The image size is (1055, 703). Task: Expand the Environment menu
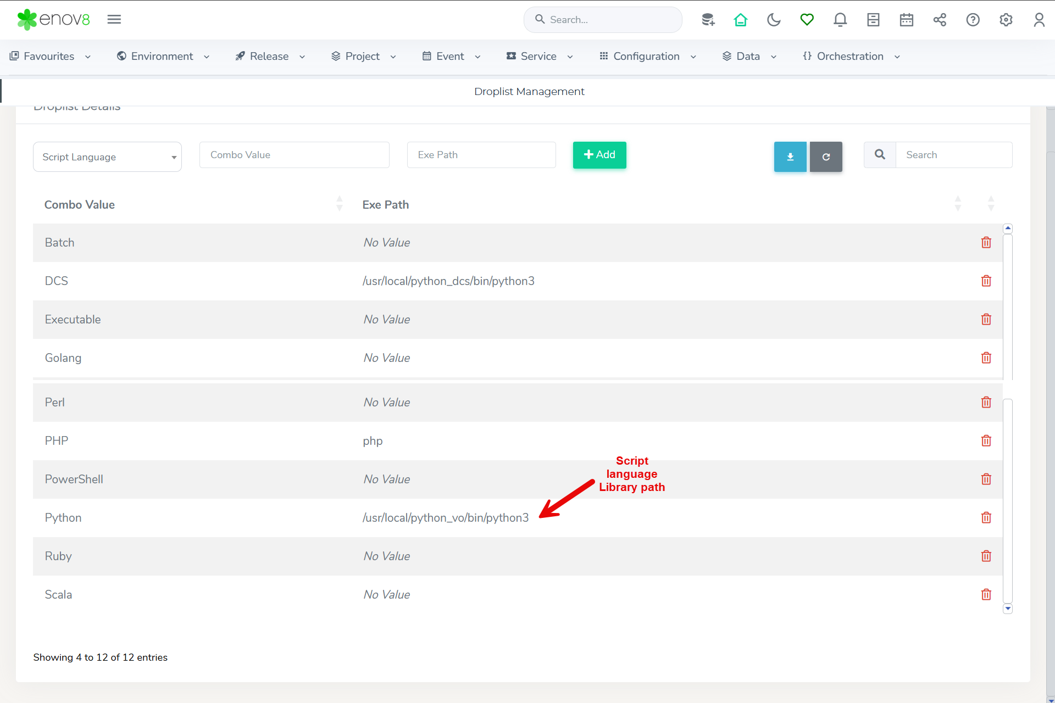pos(163,56)
